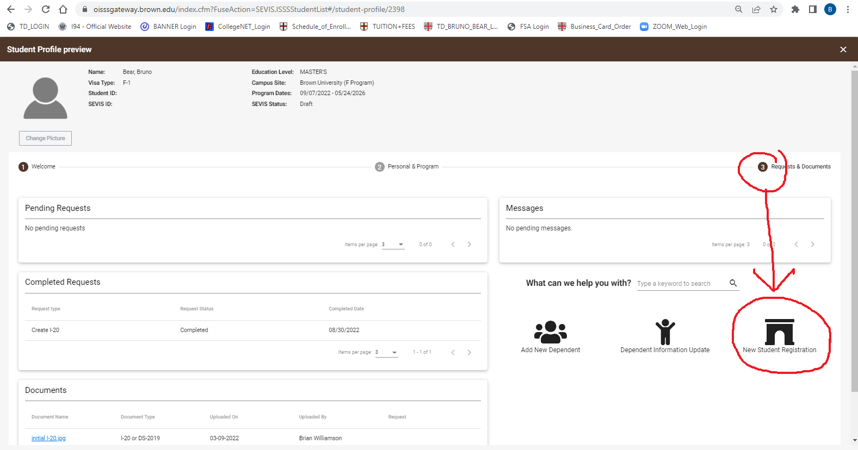Go to step 3 Requests & Documents

(x=794, y=167)
